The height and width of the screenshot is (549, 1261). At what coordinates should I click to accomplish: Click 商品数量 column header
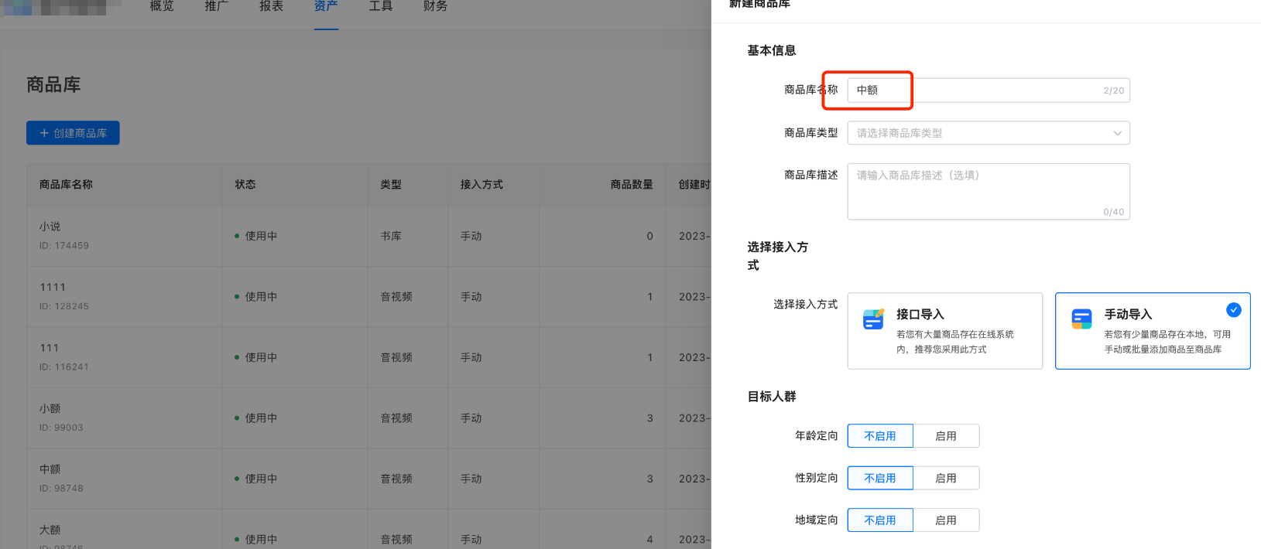(x=632, y=185)
